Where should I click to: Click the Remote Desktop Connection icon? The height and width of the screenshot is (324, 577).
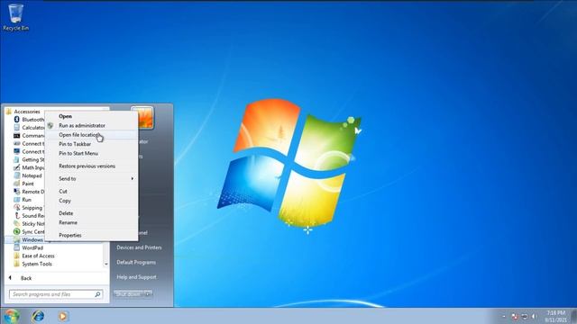[x=16, y=192]
